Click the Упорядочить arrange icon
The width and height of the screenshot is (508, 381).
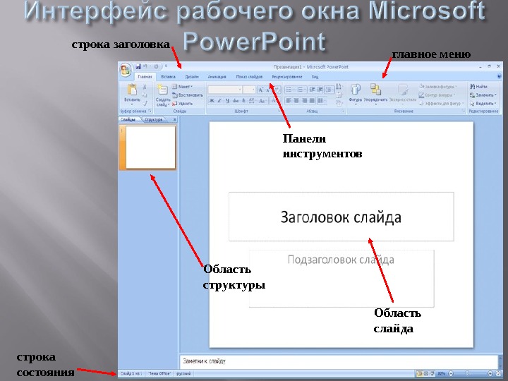pos(375,90)
